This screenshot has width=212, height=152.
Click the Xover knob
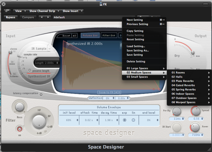[196, 127]
